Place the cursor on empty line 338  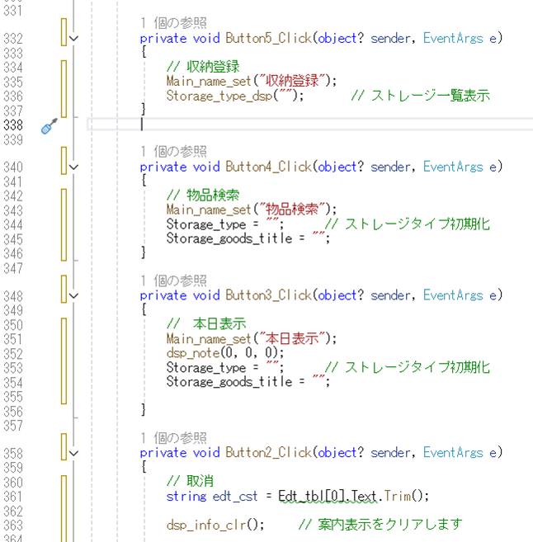[x=248, y=124]
